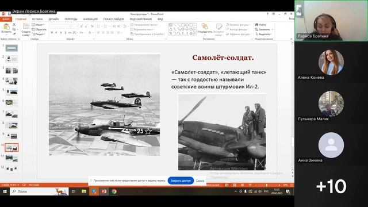
Task: Click the Paste (Вставить) clipboard icon
Action: tap(6, 26)
